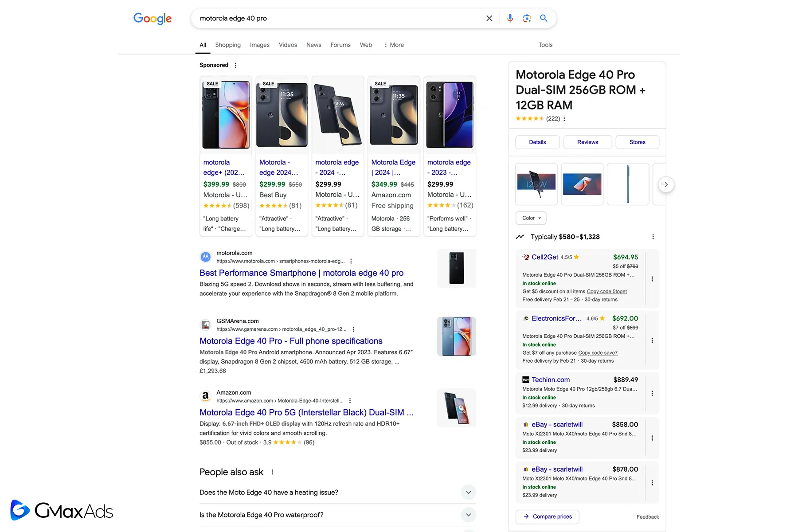Open three-dot menu for $858.00 eBay offer
The width and height of the screenshot is (798, 532).
[652, 438]
